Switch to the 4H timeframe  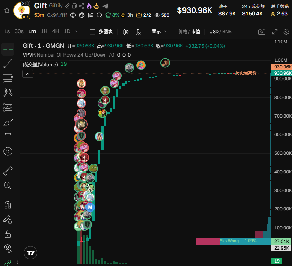55,31
